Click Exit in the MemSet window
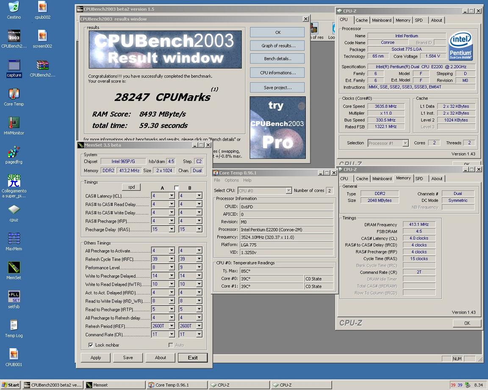The image size is (488, 390). (x=193, y=358)
